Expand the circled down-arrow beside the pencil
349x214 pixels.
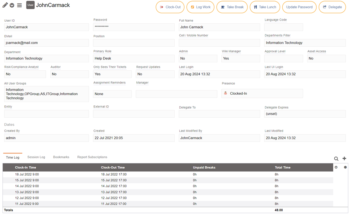12,5
